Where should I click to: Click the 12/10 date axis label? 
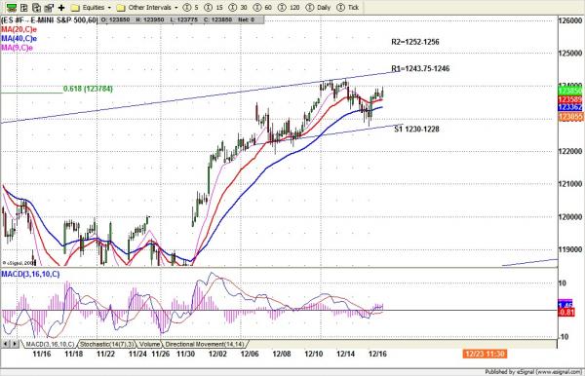(313, 354)
